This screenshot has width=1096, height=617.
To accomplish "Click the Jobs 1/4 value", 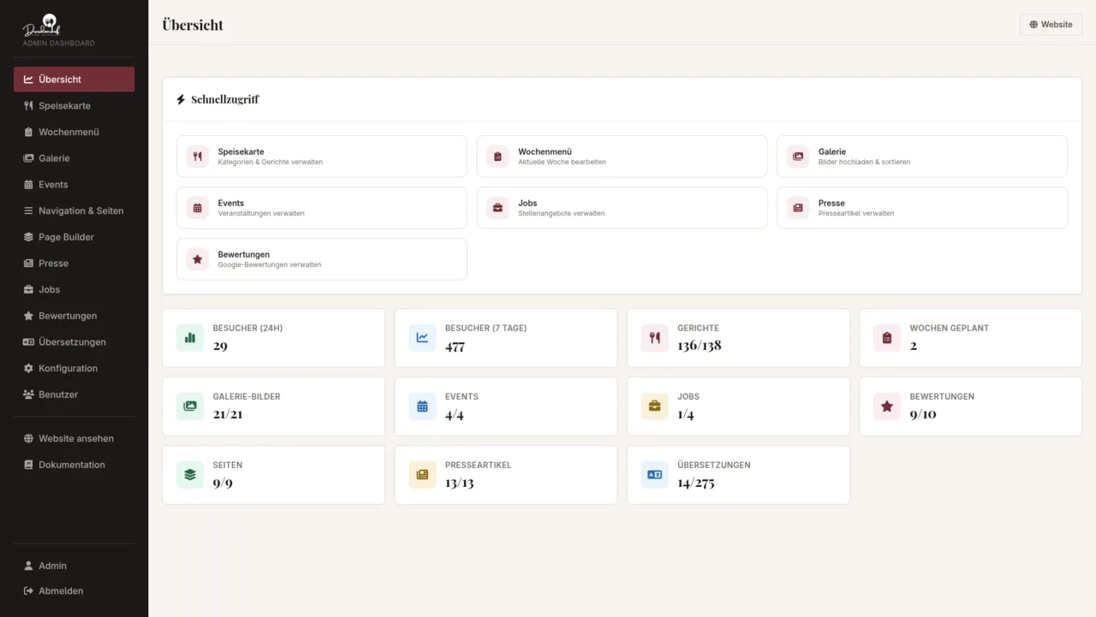I will coord(686,414).
